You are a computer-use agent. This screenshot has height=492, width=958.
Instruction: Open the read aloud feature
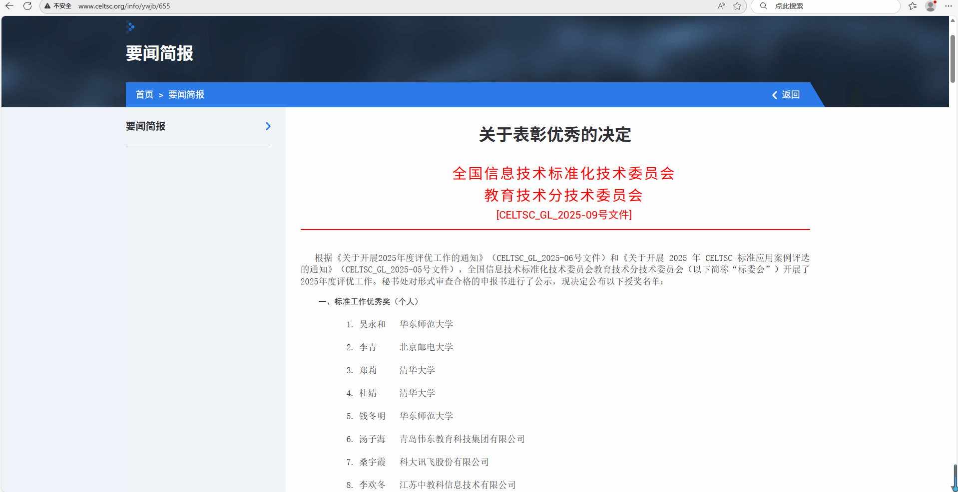coord(721,6)
